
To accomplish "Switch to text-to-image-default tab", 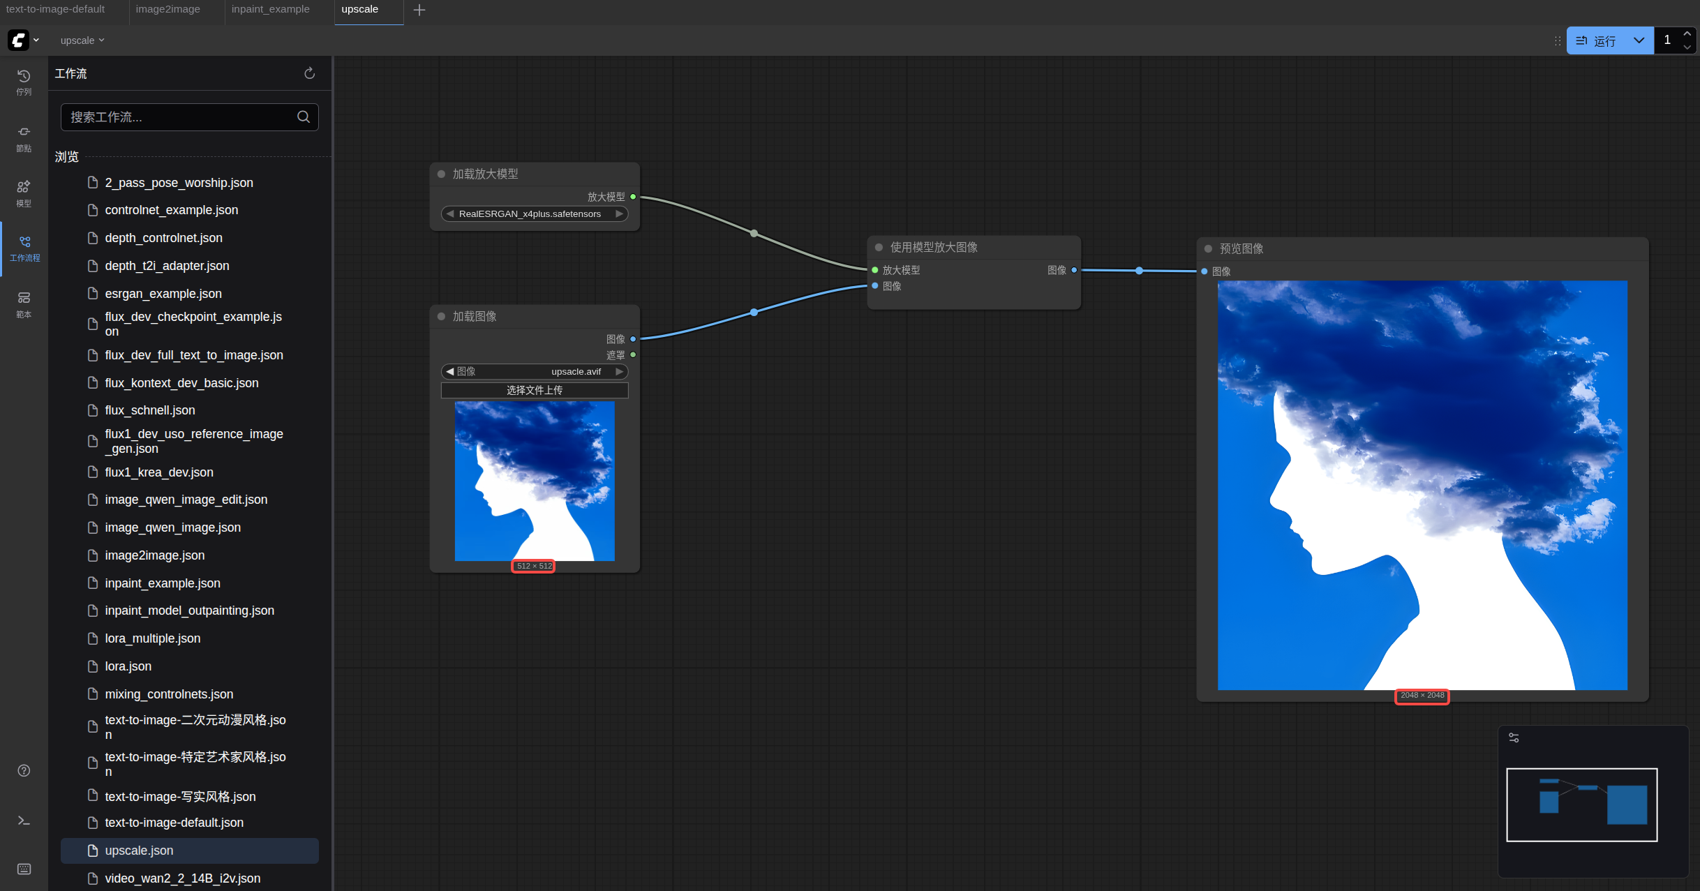I will (x=56, y=10).
